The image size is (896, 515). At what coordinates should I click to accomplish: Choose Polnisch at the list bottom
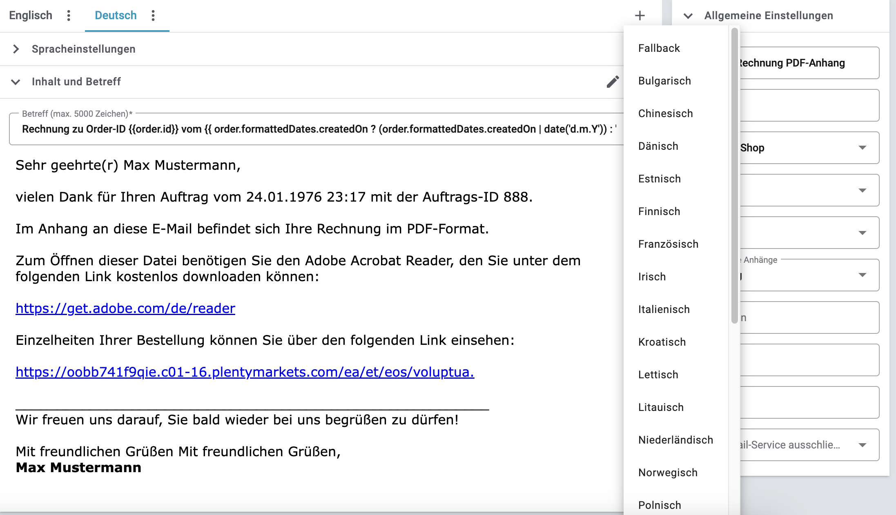point(660,505)
